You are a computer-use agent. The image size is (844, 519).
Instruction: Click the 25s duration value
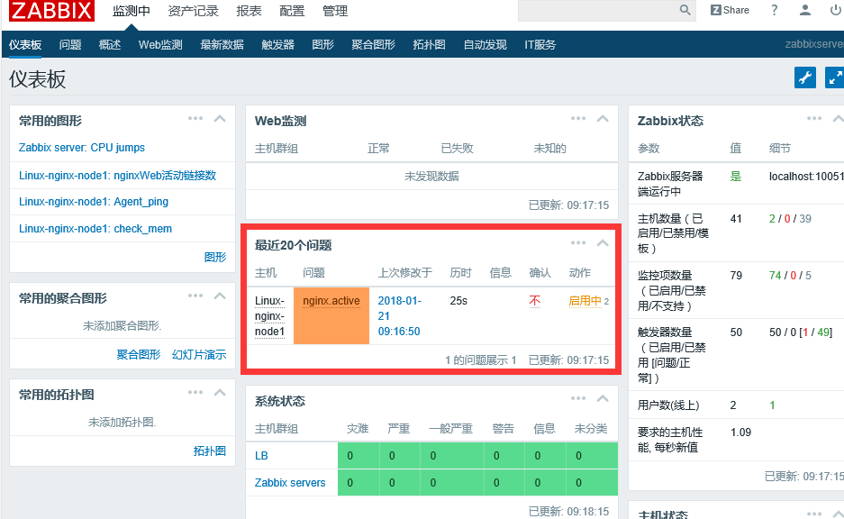click(458, 300)
